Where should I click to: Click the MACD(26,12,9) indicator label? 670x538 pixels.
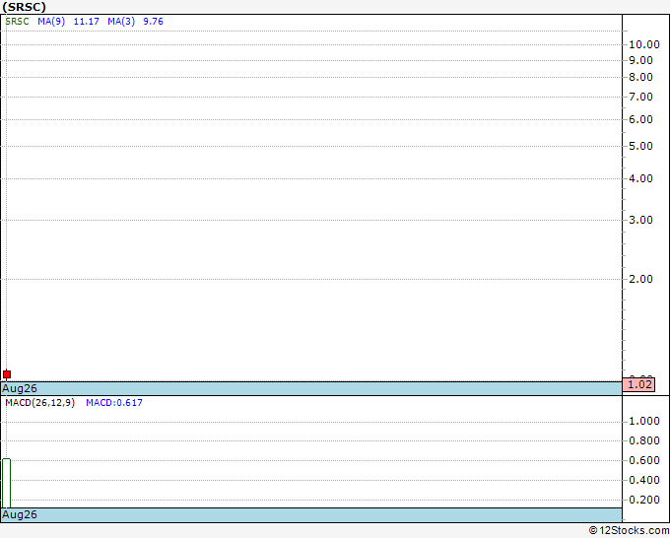[x=39, y=403]
